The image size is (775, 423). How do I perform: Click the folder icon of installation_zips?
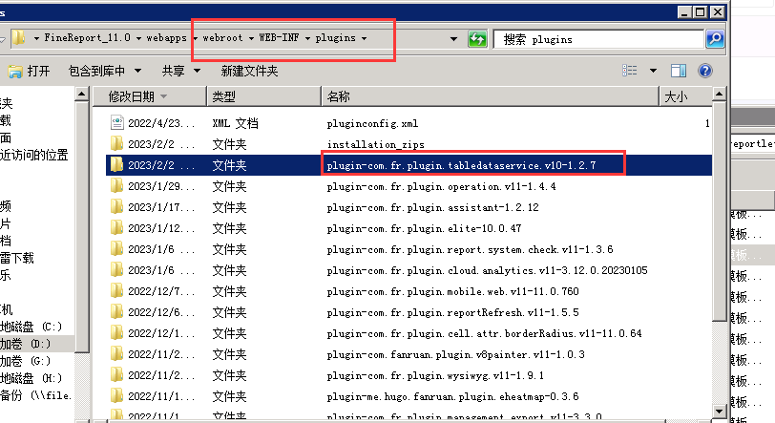coord(116,144)
